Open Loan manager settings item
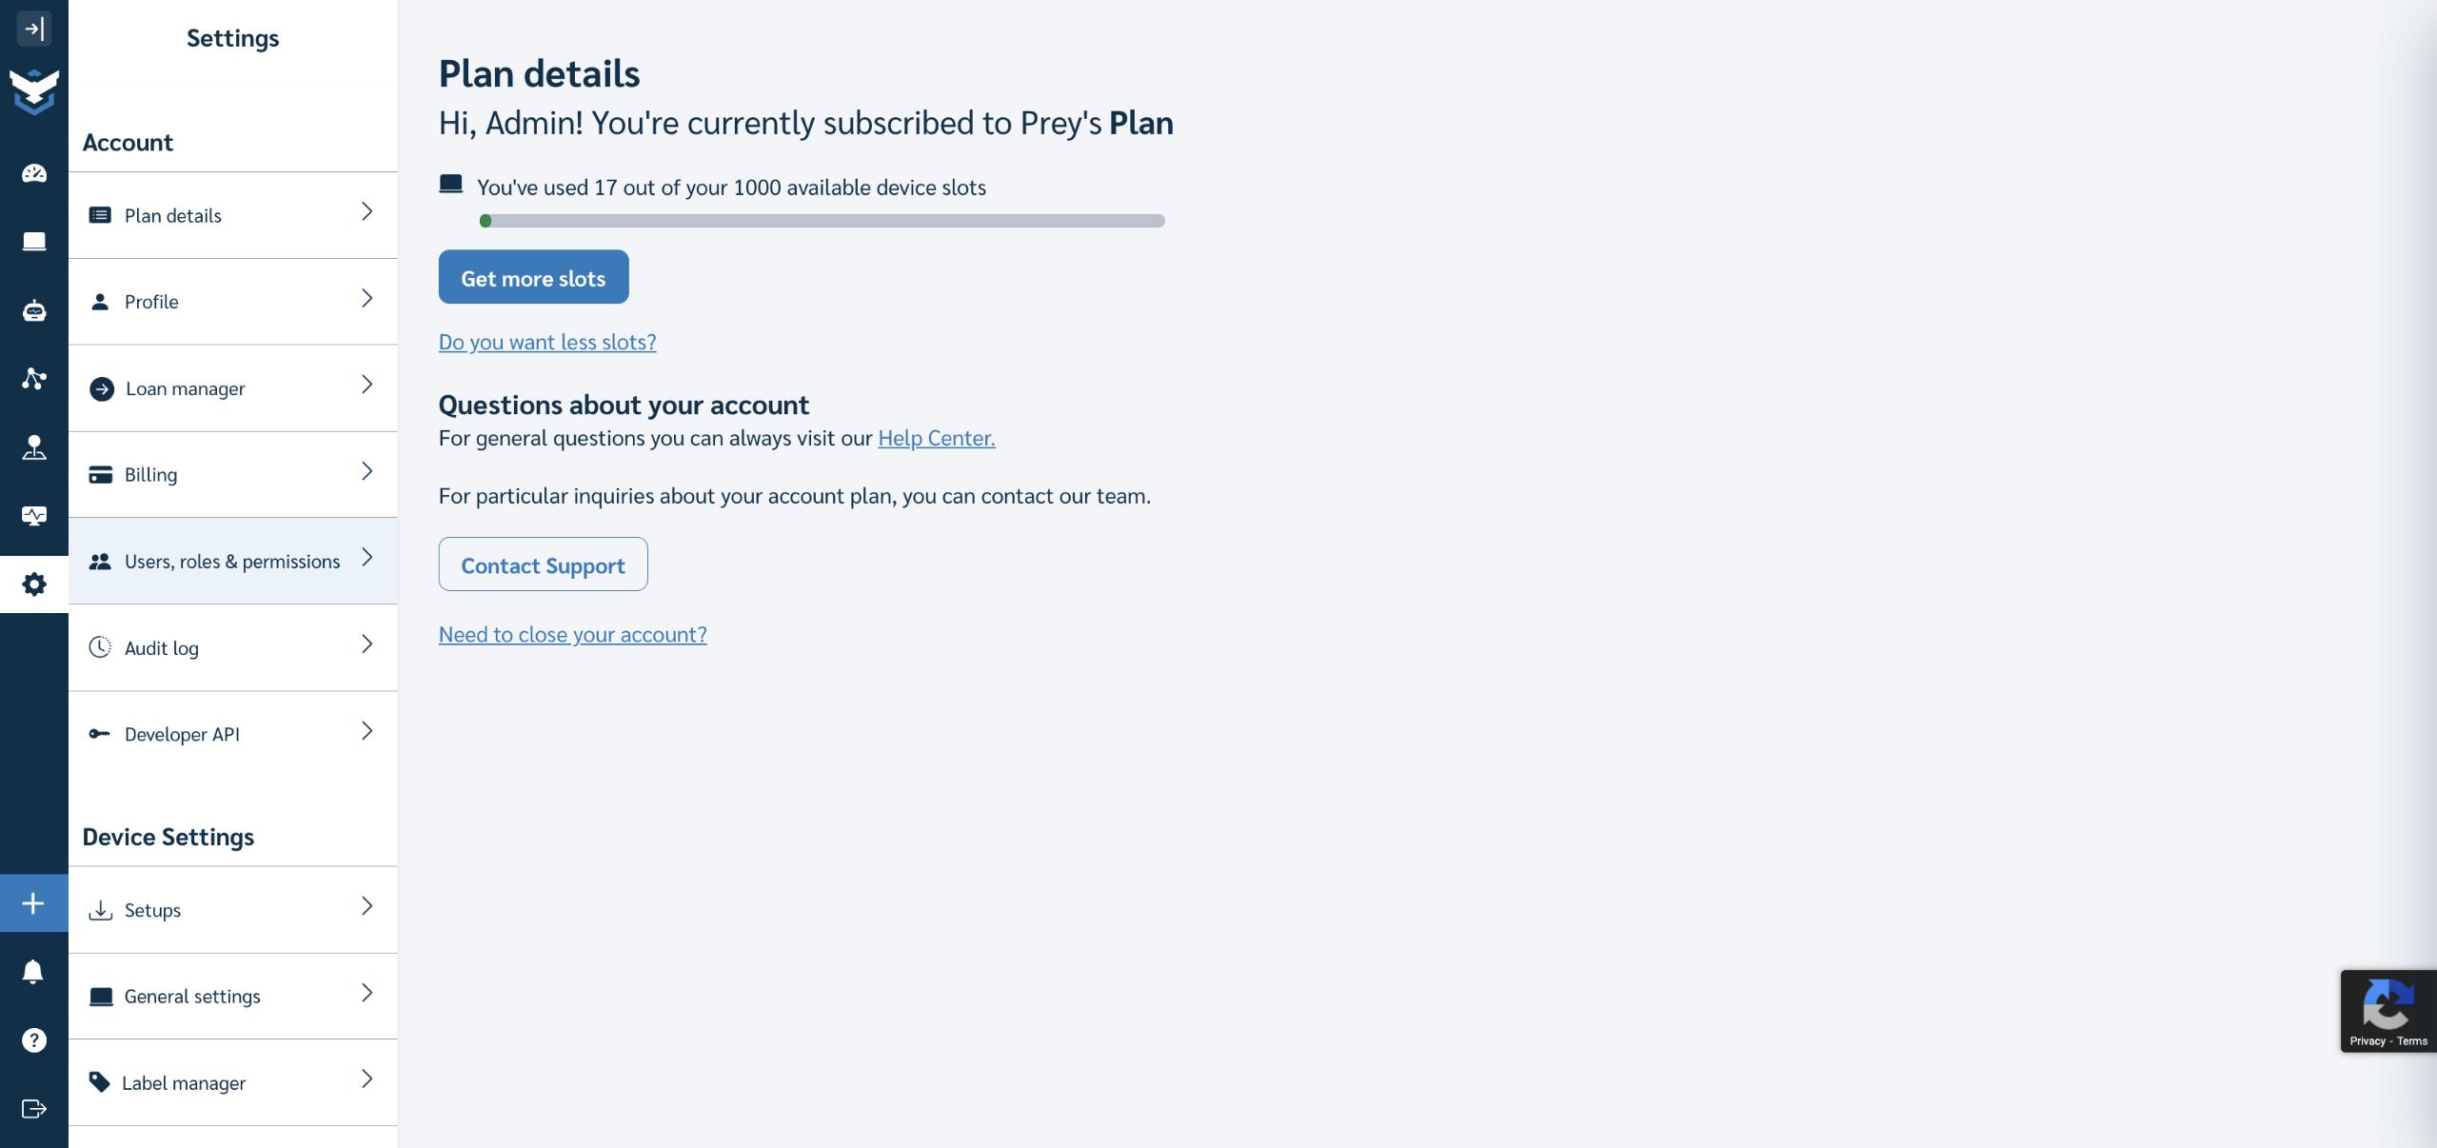This screenshot has height=1148, width=2437. click(x=186, y=388)
